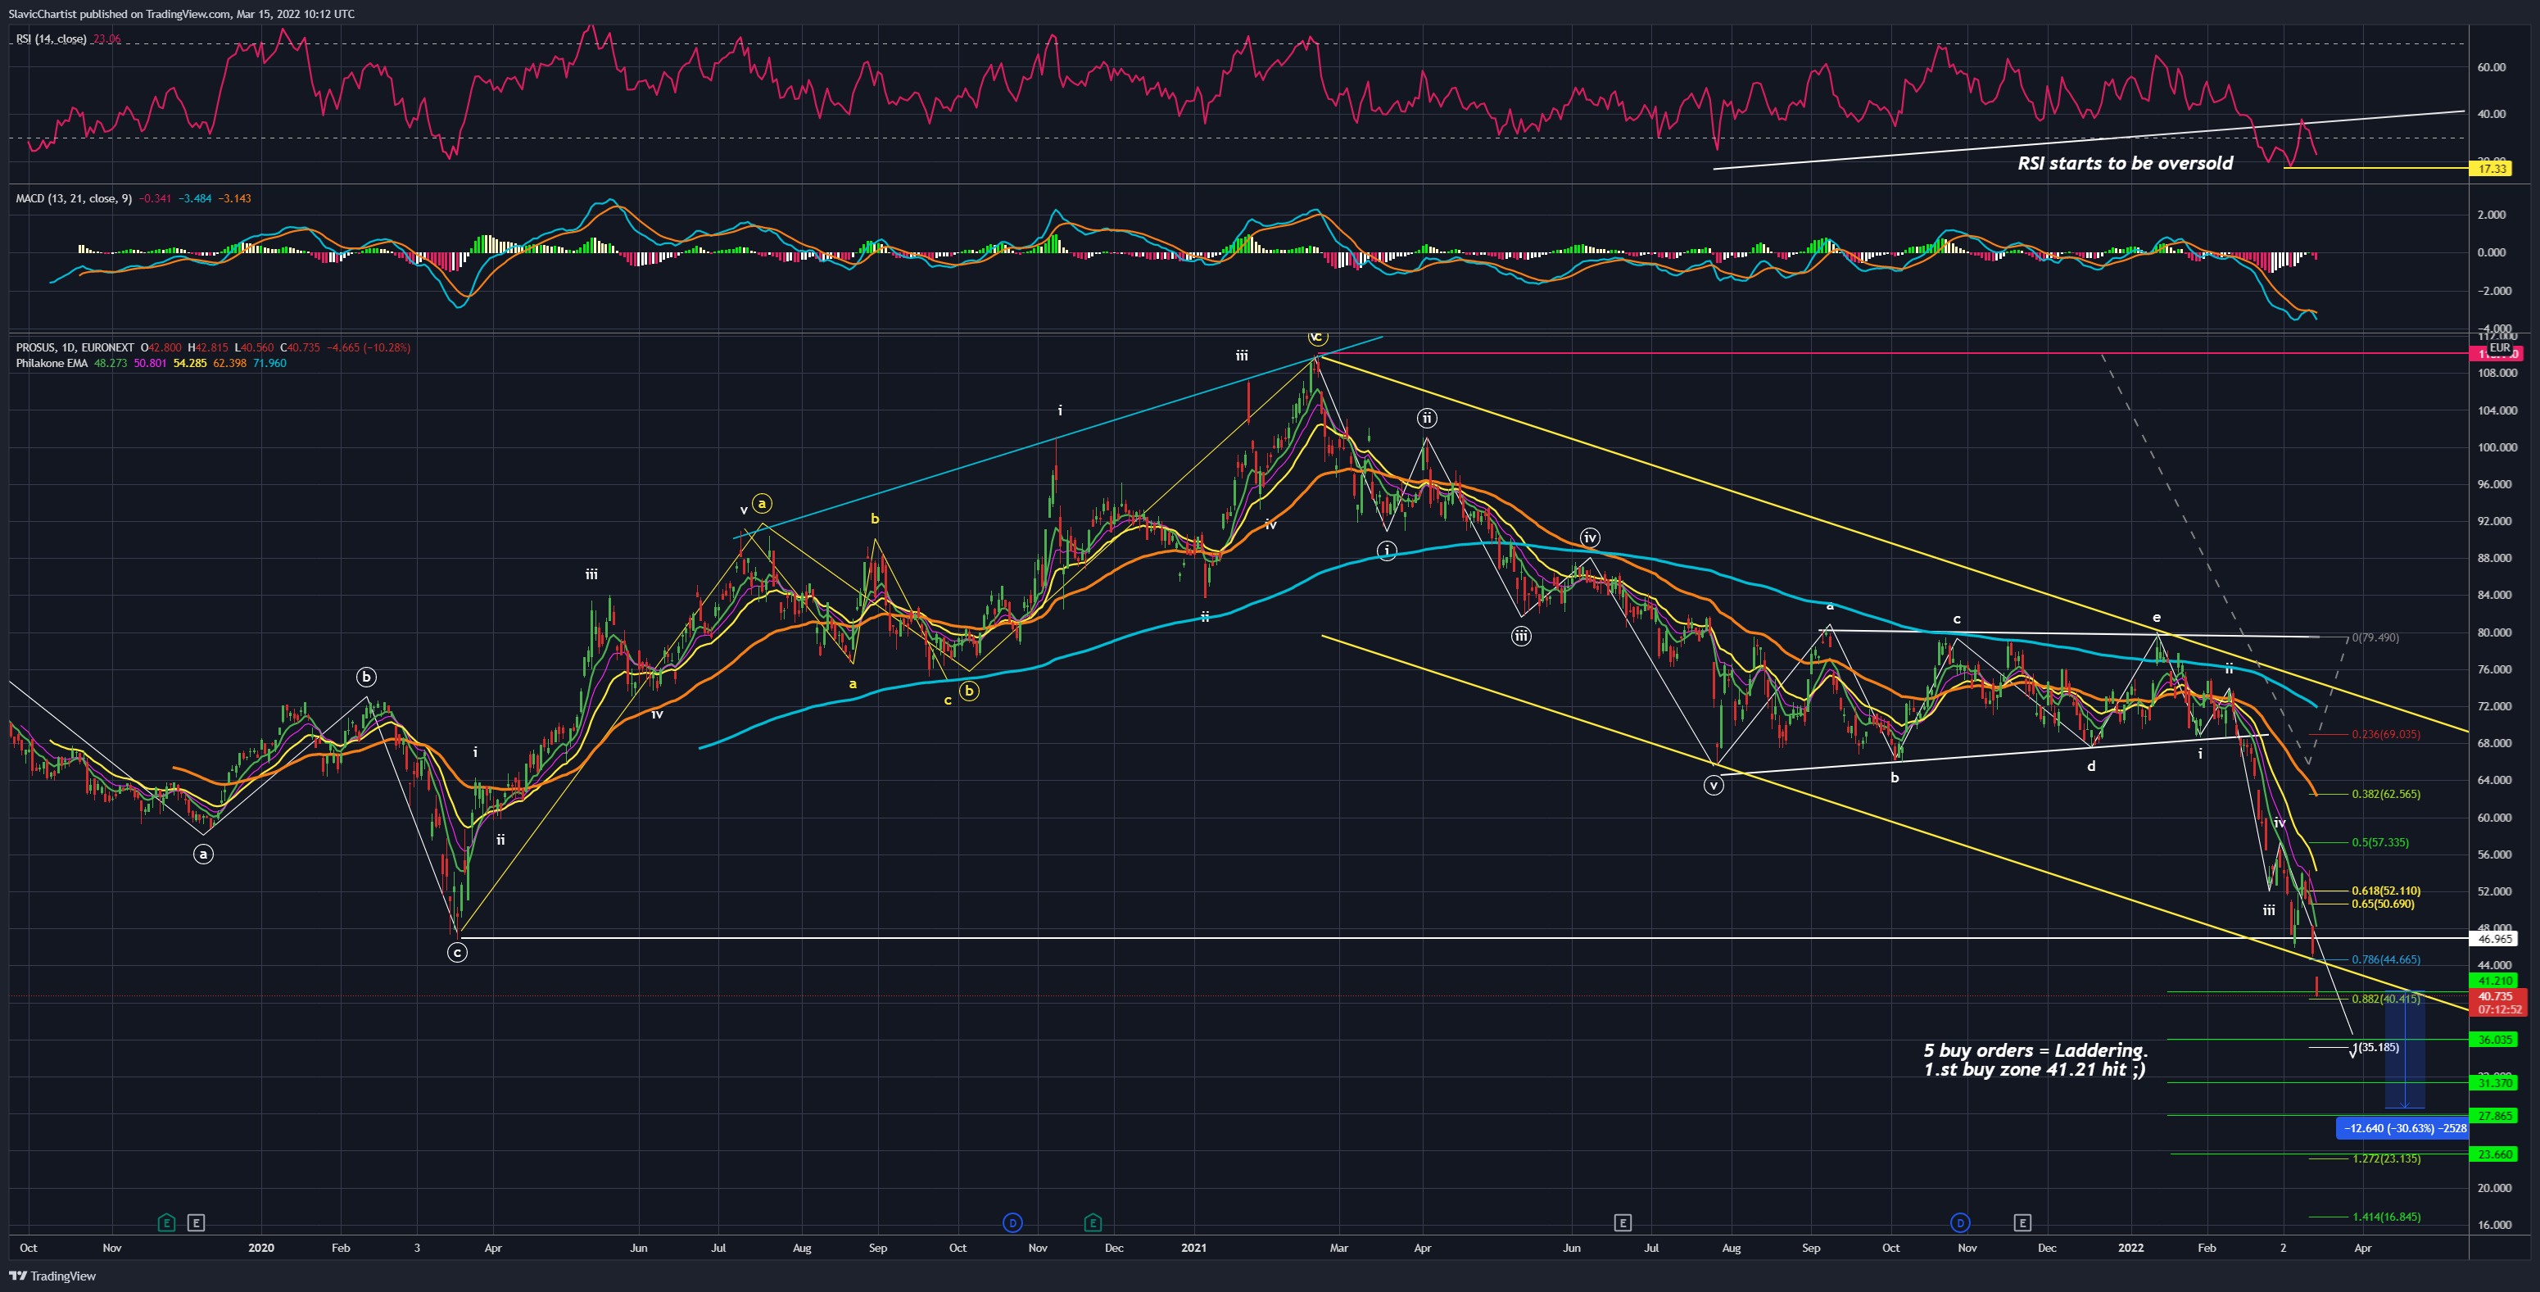Select the Fibonacci level '0.882(40.415)'
Viewport: 2540px width, 1292px height.
coord(2385,999)
